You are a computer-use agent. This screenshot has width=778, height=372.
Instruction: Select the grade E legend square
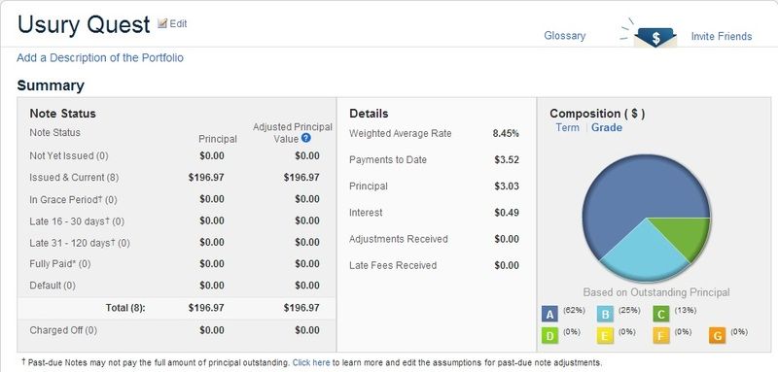[605, 336]
